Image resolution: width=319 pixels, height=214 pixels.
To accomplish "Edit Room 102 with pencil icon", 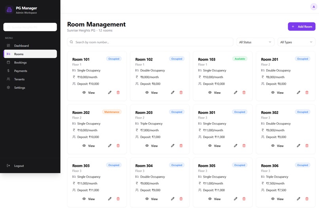I will (x=173, y=92).
